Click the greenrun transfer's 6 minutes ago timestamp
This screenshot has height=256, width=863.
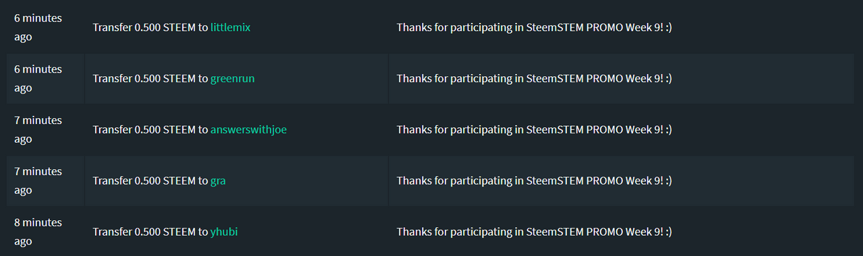point(38,79)
